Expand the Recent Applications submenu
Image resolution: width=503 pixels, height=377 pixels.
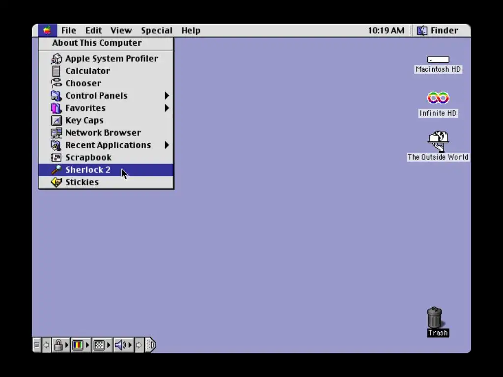coord(106,145)
